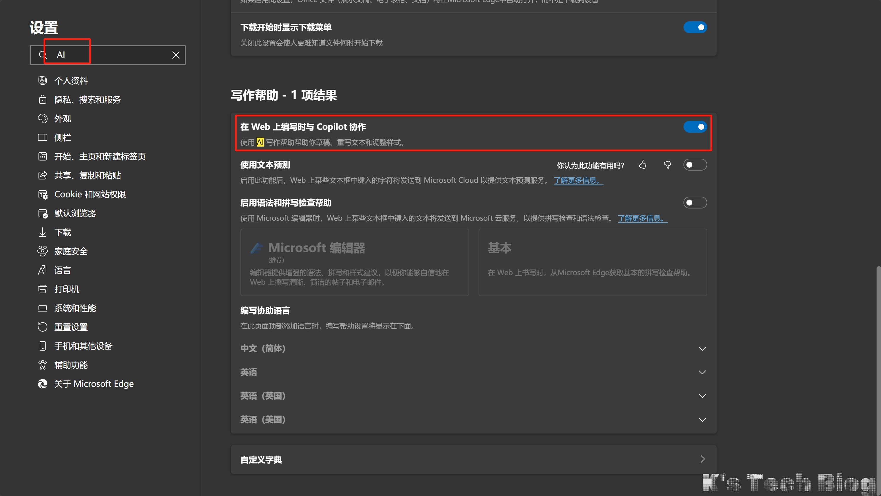The width and height of the screenshot is (881, 496).
Task: Click the download arrow icon in sidebar
Action: [42, 232]
